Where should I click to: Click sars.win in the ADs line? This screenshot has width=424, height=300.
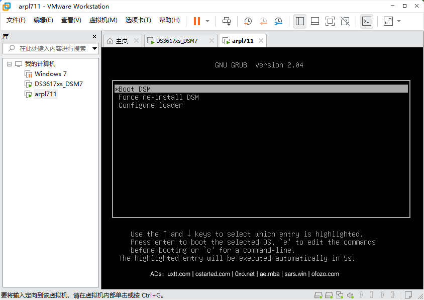(x=295, y=274)
